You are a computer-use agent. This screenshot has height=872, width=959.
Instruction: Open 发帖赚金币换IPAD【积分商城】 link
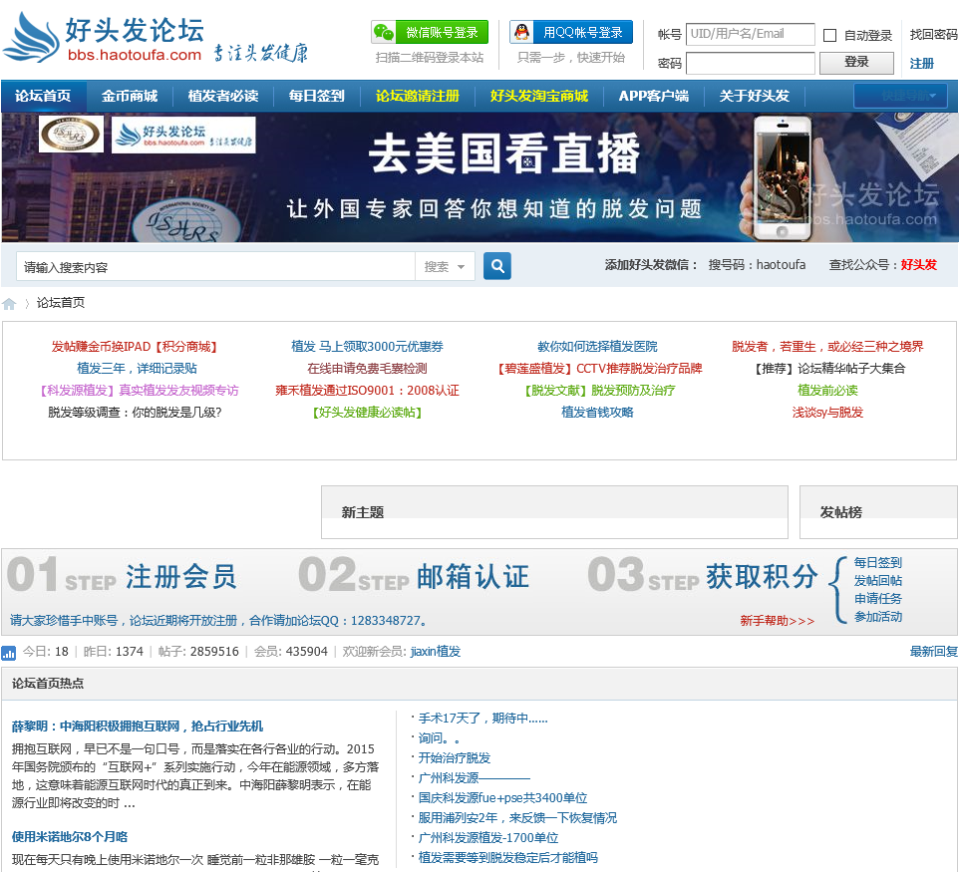[x=134, y=347]
